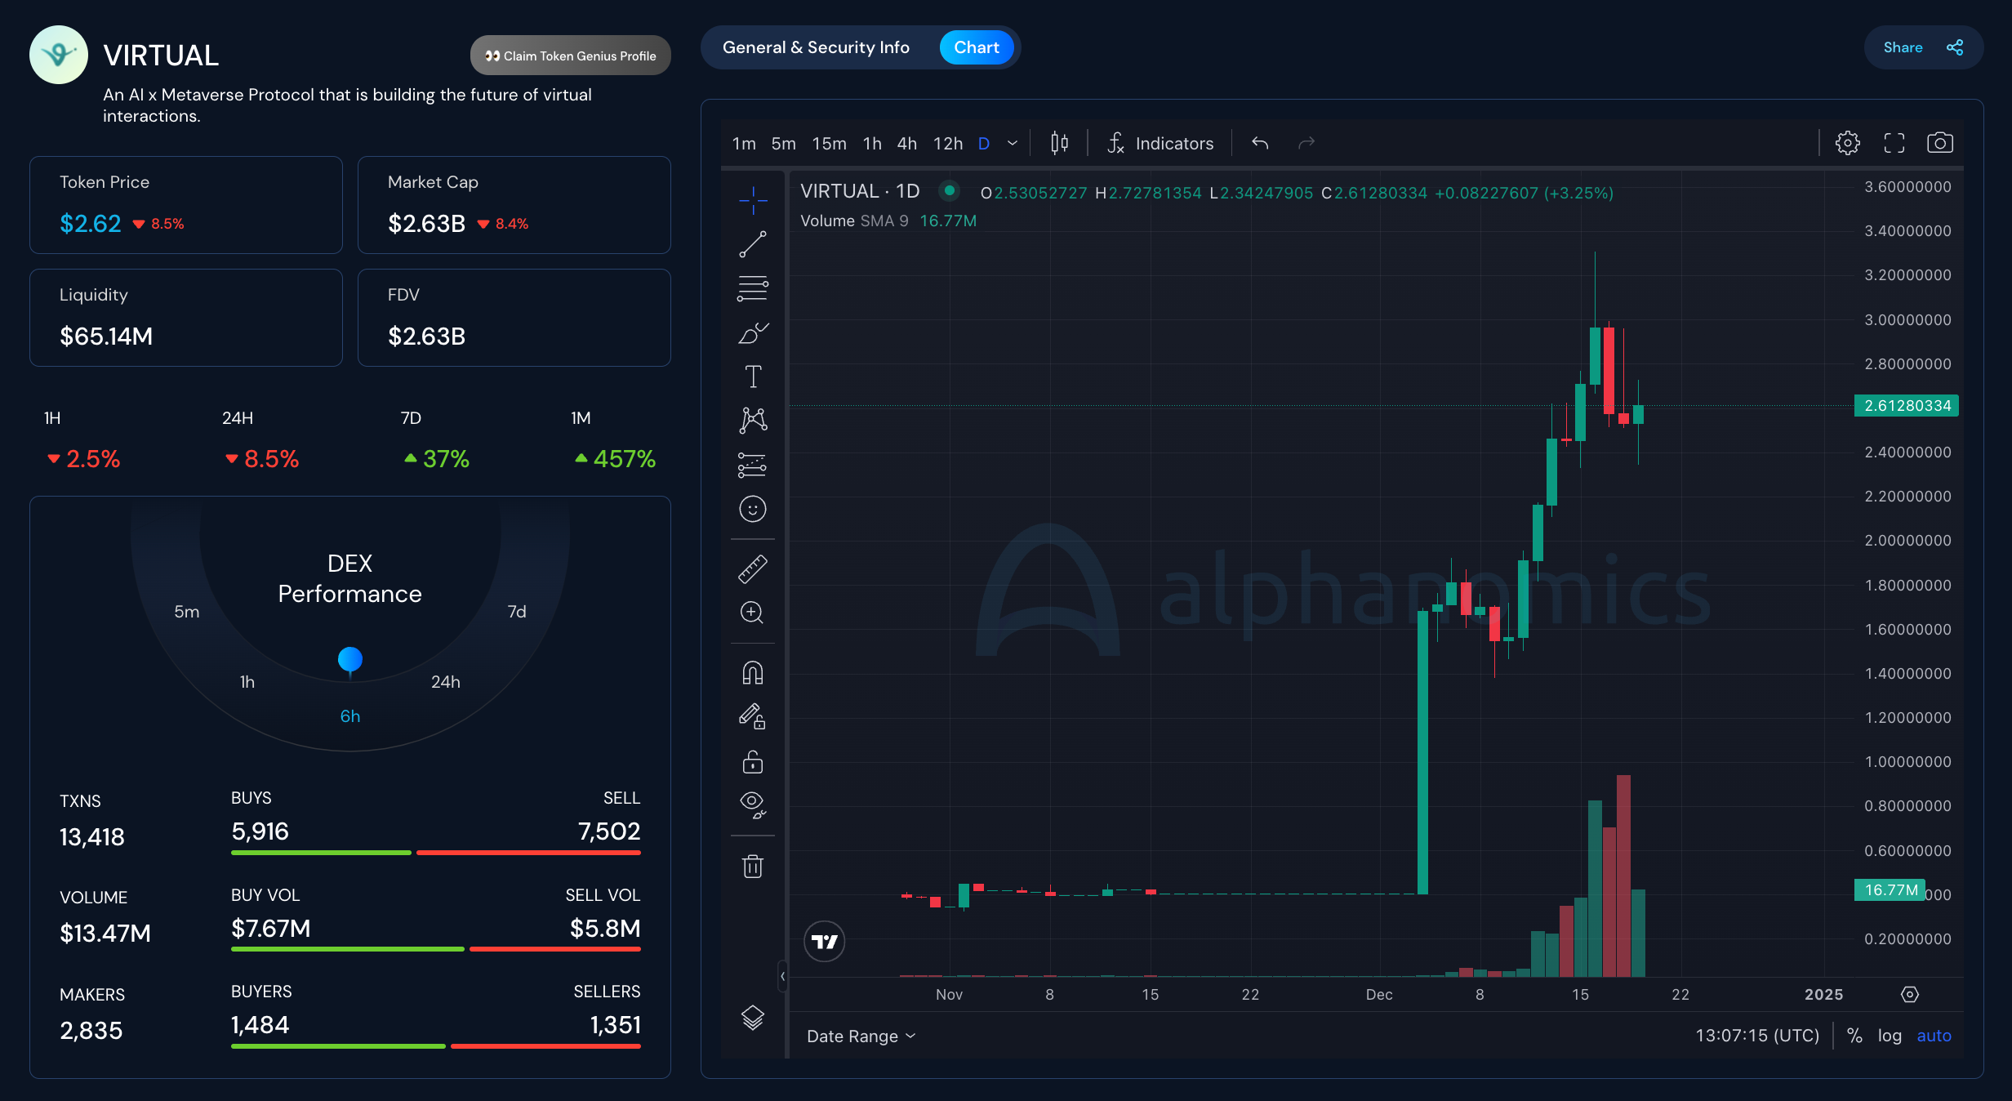This screenshot has width=2012, height=1101.
Task: Toggle magnet mode for drawings
Action: point(752,673)
